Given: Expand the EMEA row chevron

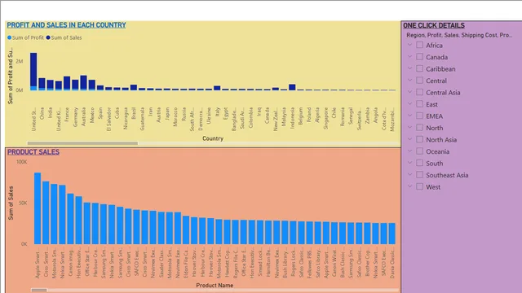Looking at the screenshot, I should tap(409, 116).
